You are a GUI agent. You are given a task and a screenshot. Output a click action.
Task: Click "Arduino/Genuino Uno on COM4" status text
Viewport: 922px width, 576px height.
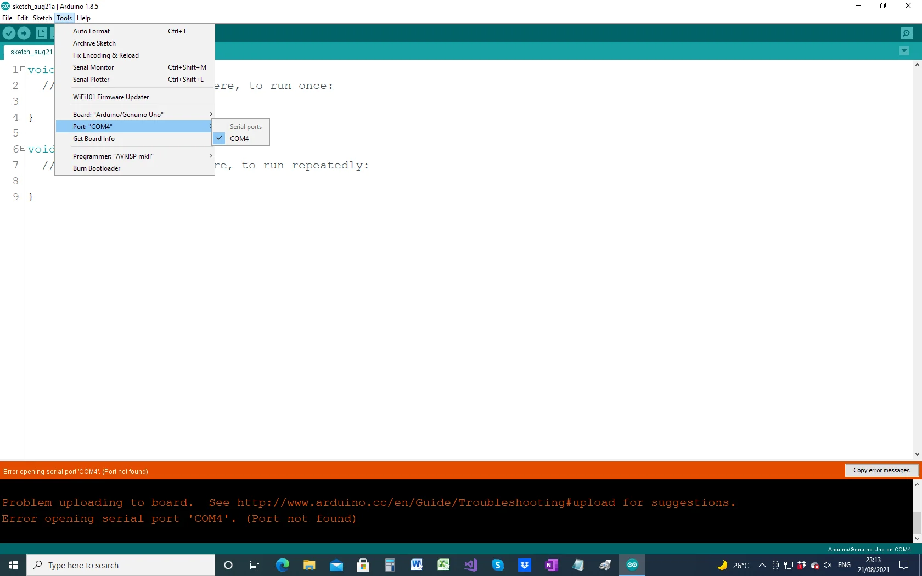tap(869, 549)
